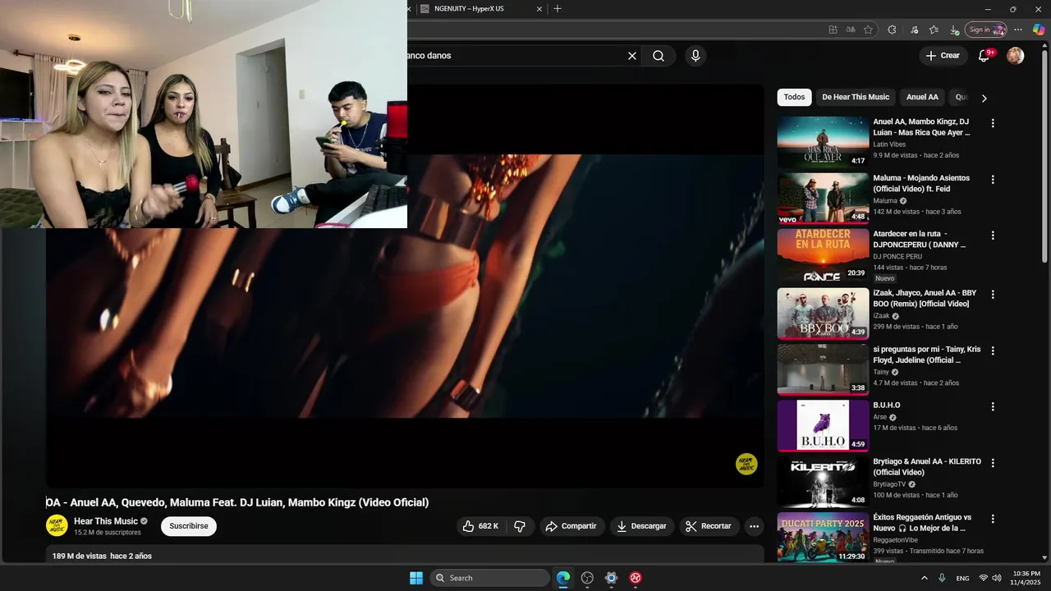Play si preguntas por mi thumbnail
Screen dimensions: 1051x591
tap(823, 369)
